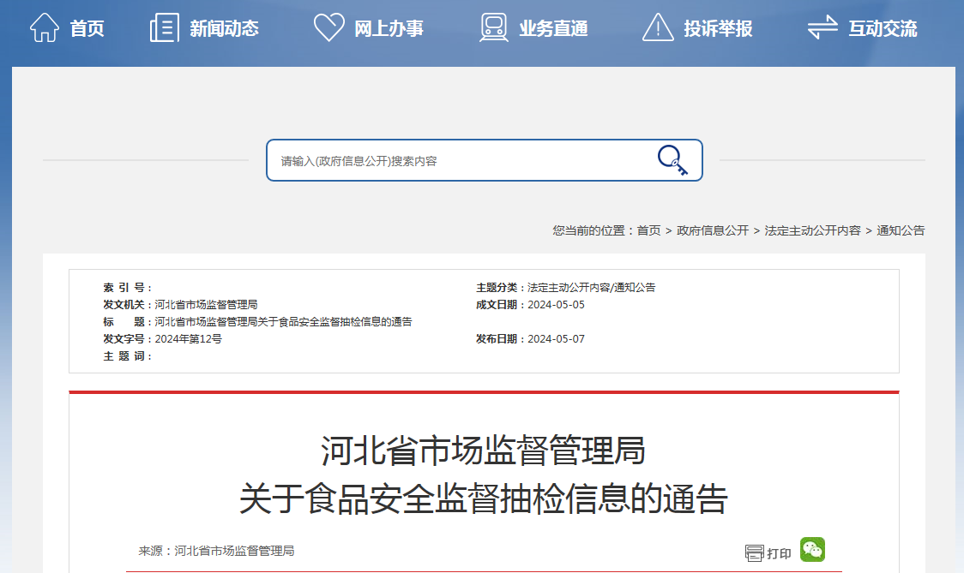
Task: Go to 法定主动公开内容 breadcrumb link
Action: coord(813,230)
